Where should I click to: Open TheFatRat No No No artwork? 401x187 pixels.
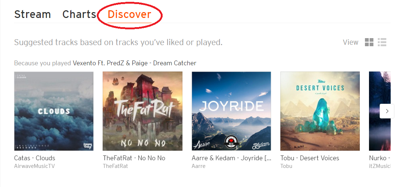142,111
